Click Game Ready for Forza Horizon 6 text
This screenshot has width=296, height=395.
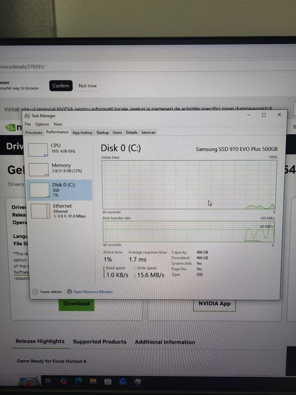pyautogui.click(x=52, y=361)
